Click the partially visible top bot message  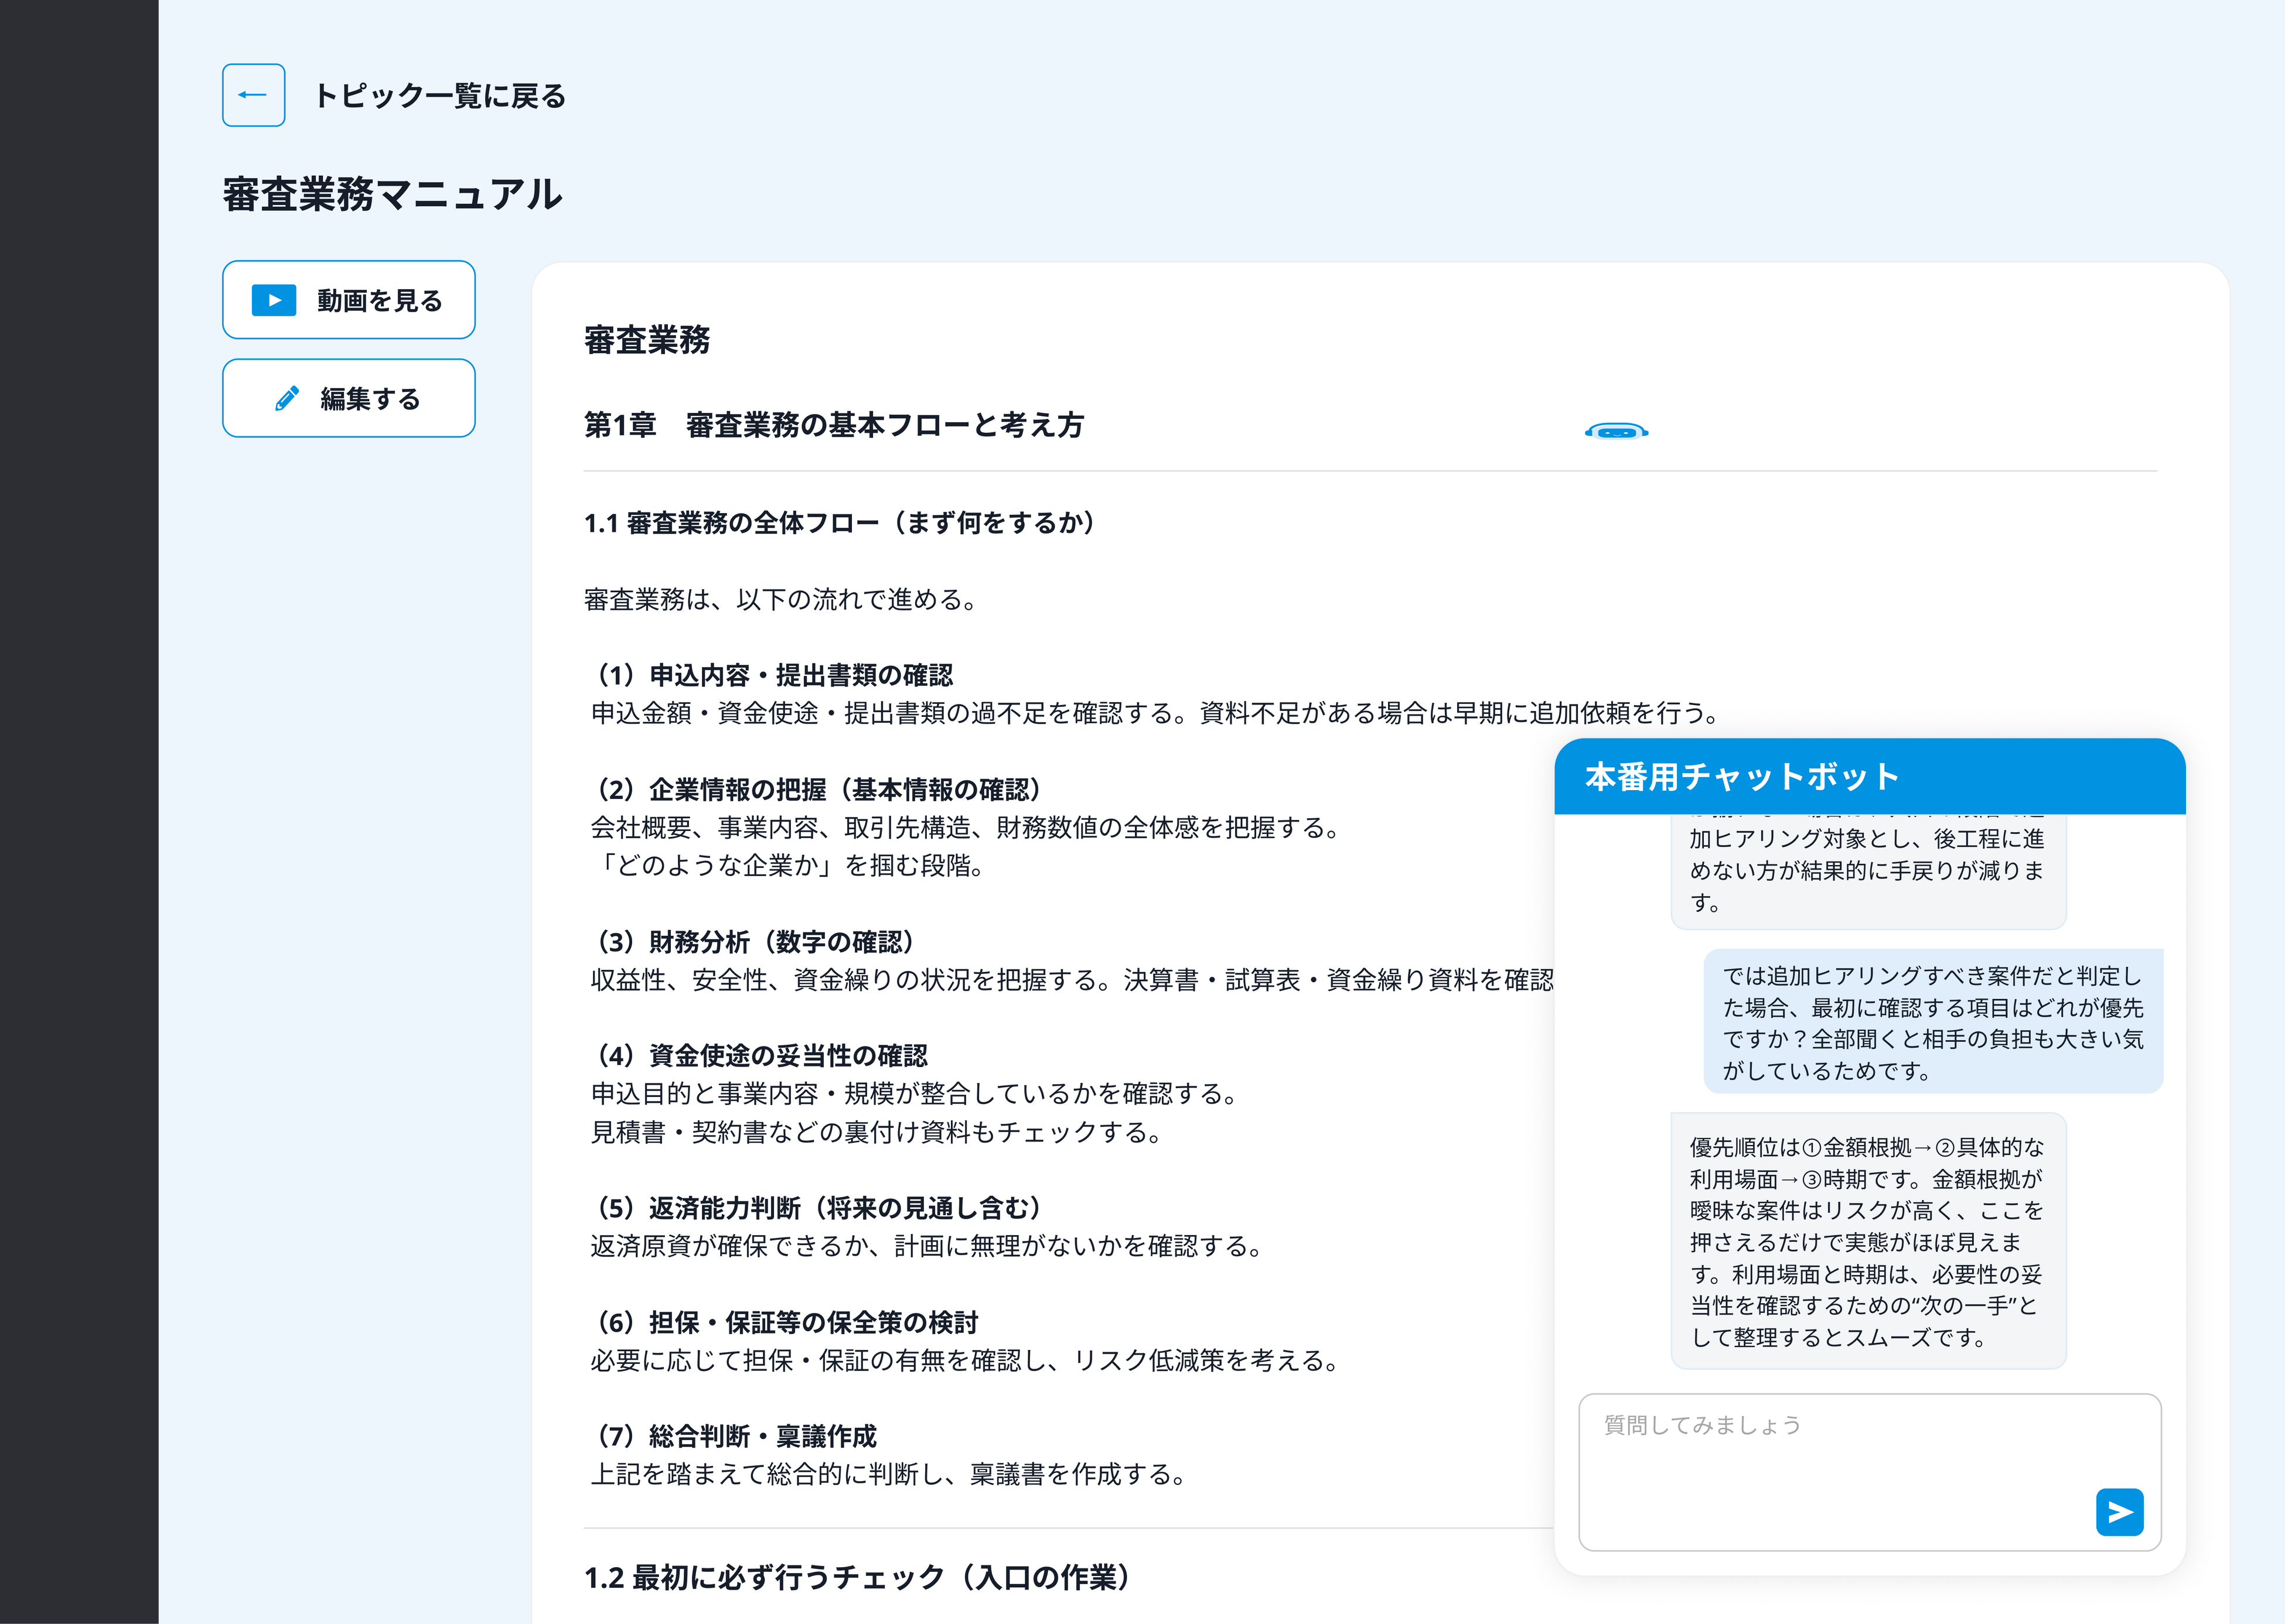(x=1868, y=870)
